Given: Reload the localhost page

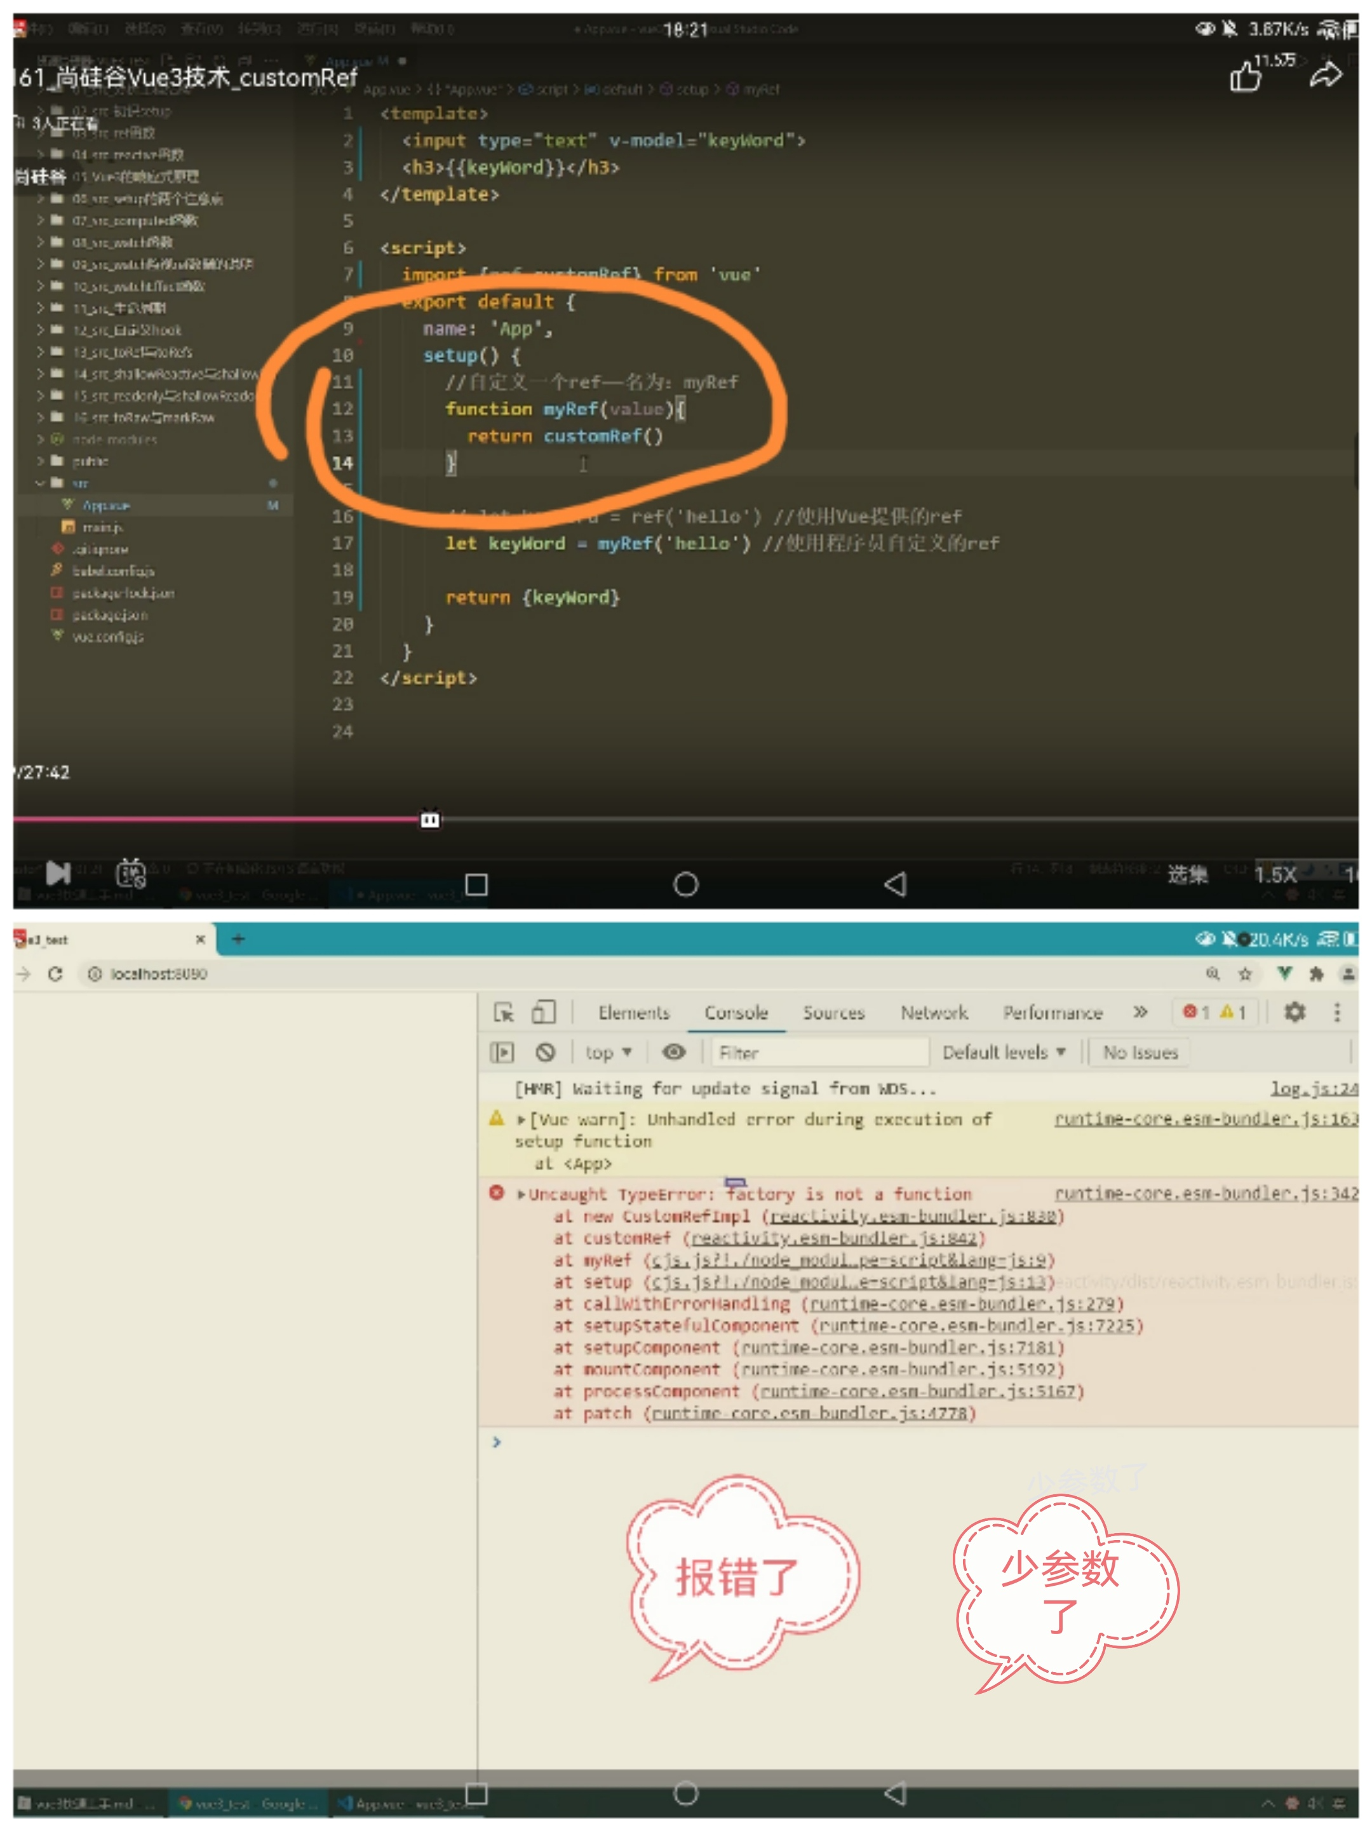Looking at the screenshot, I should [x=55, y=973].
